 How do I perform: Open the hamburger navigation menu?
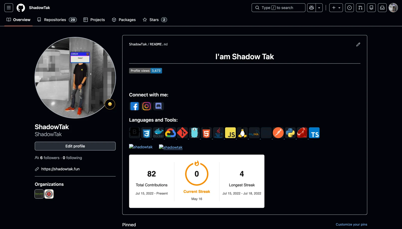[x=9, y=8]
